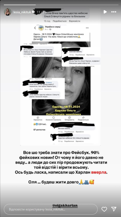Click Відповісти under the top comment
The height and width of the screenshot is (217, 121).
pyautogui.click(x=75, y=21)
